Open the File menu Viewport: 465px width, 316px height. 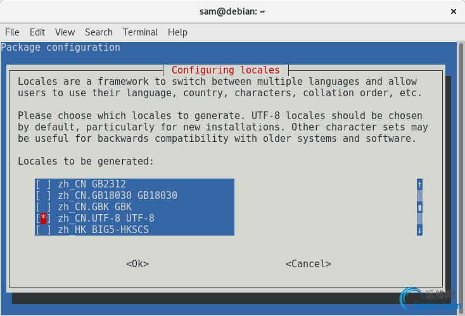12,32
